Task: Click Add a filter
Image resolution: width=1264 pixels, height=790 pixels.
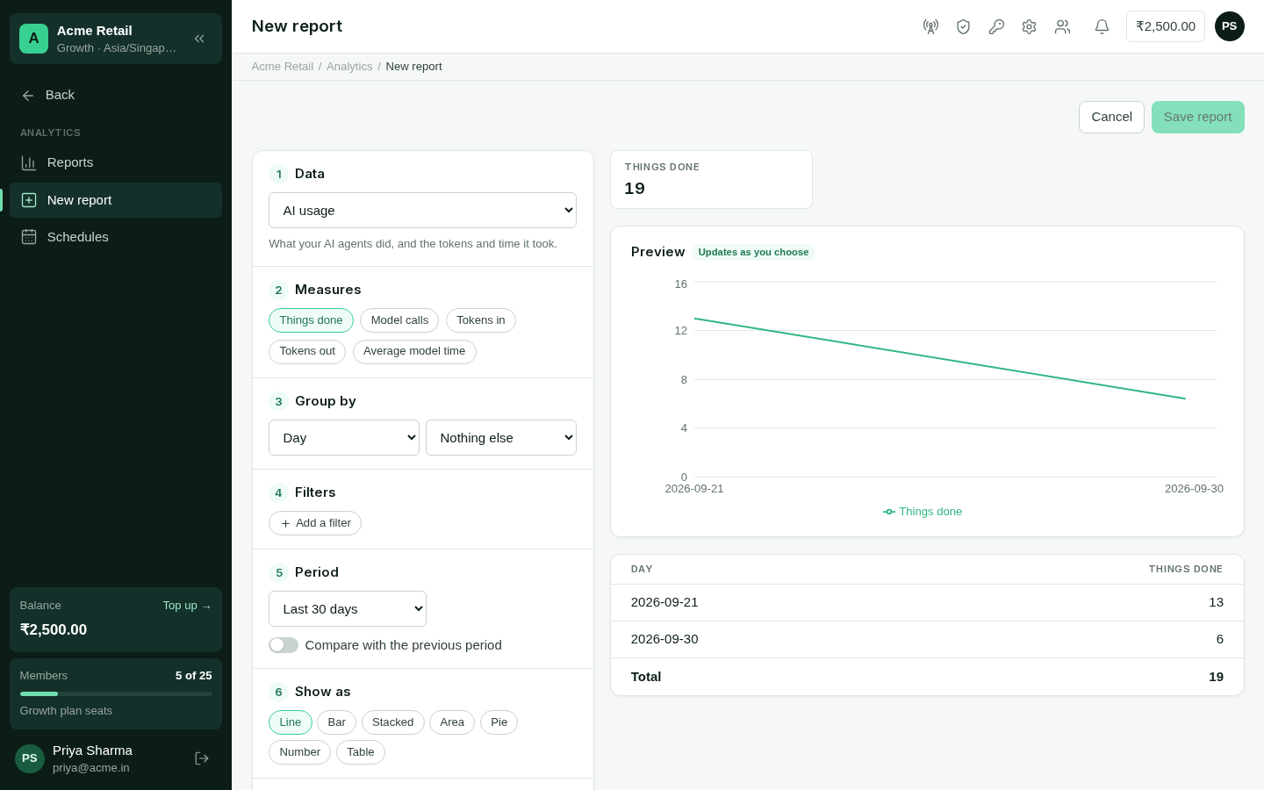Action: [315, 523]
